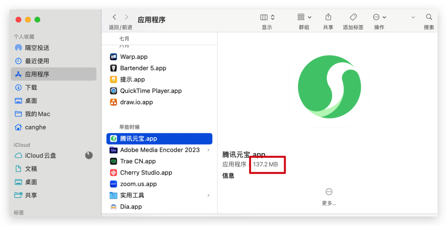
Task: Click the search magnifier icon
Action: (429, 17)
